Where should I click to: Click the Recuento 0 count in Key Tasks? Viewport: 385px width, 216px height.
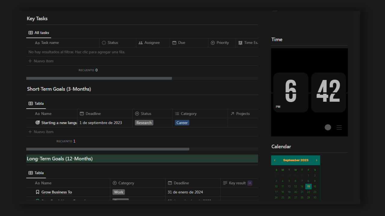click(88, 70)
